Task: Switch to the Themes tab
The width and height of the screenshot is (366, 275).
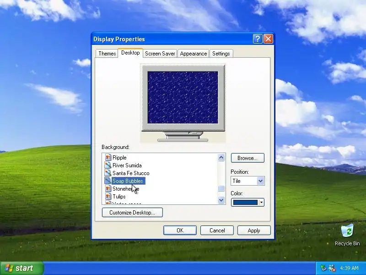Action: point(107,54)
